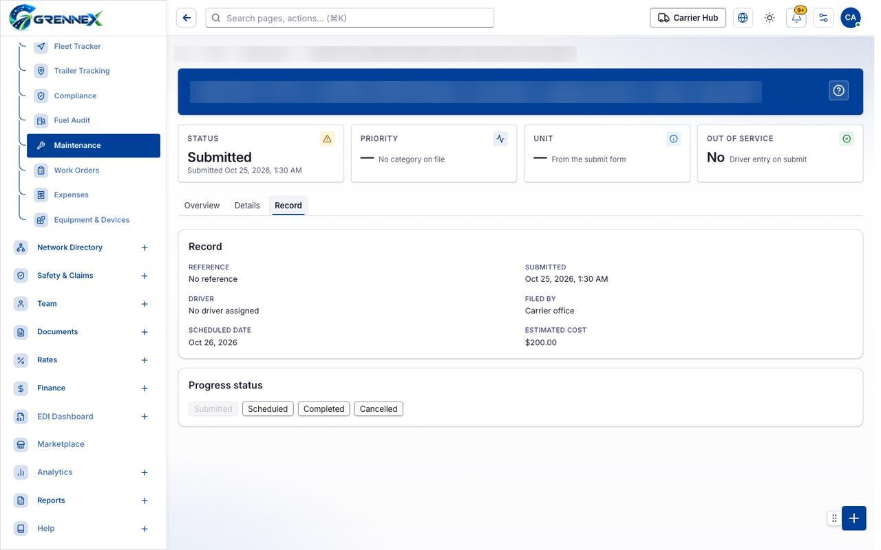Click the help question-mark icon in banner
This screenshot has height=550, width=881.
pos(838,91)
